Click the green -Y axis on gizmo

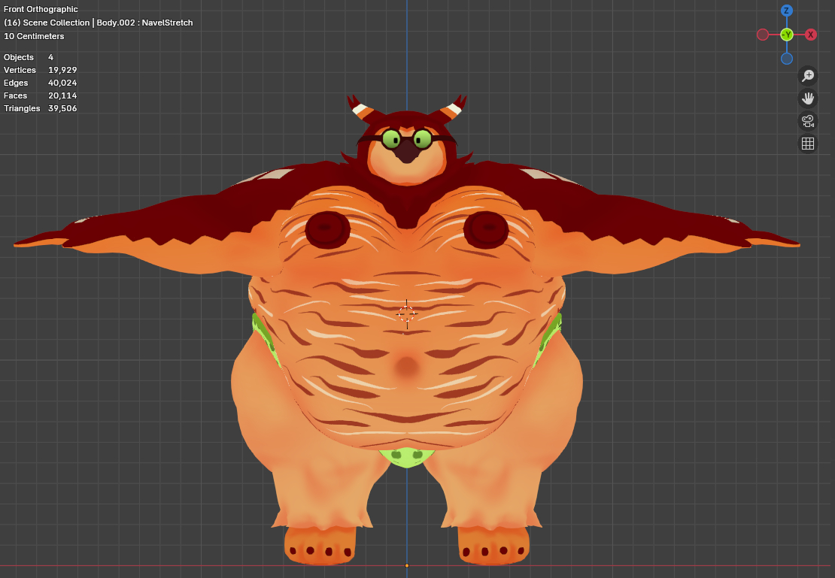(x=787, y=35)
